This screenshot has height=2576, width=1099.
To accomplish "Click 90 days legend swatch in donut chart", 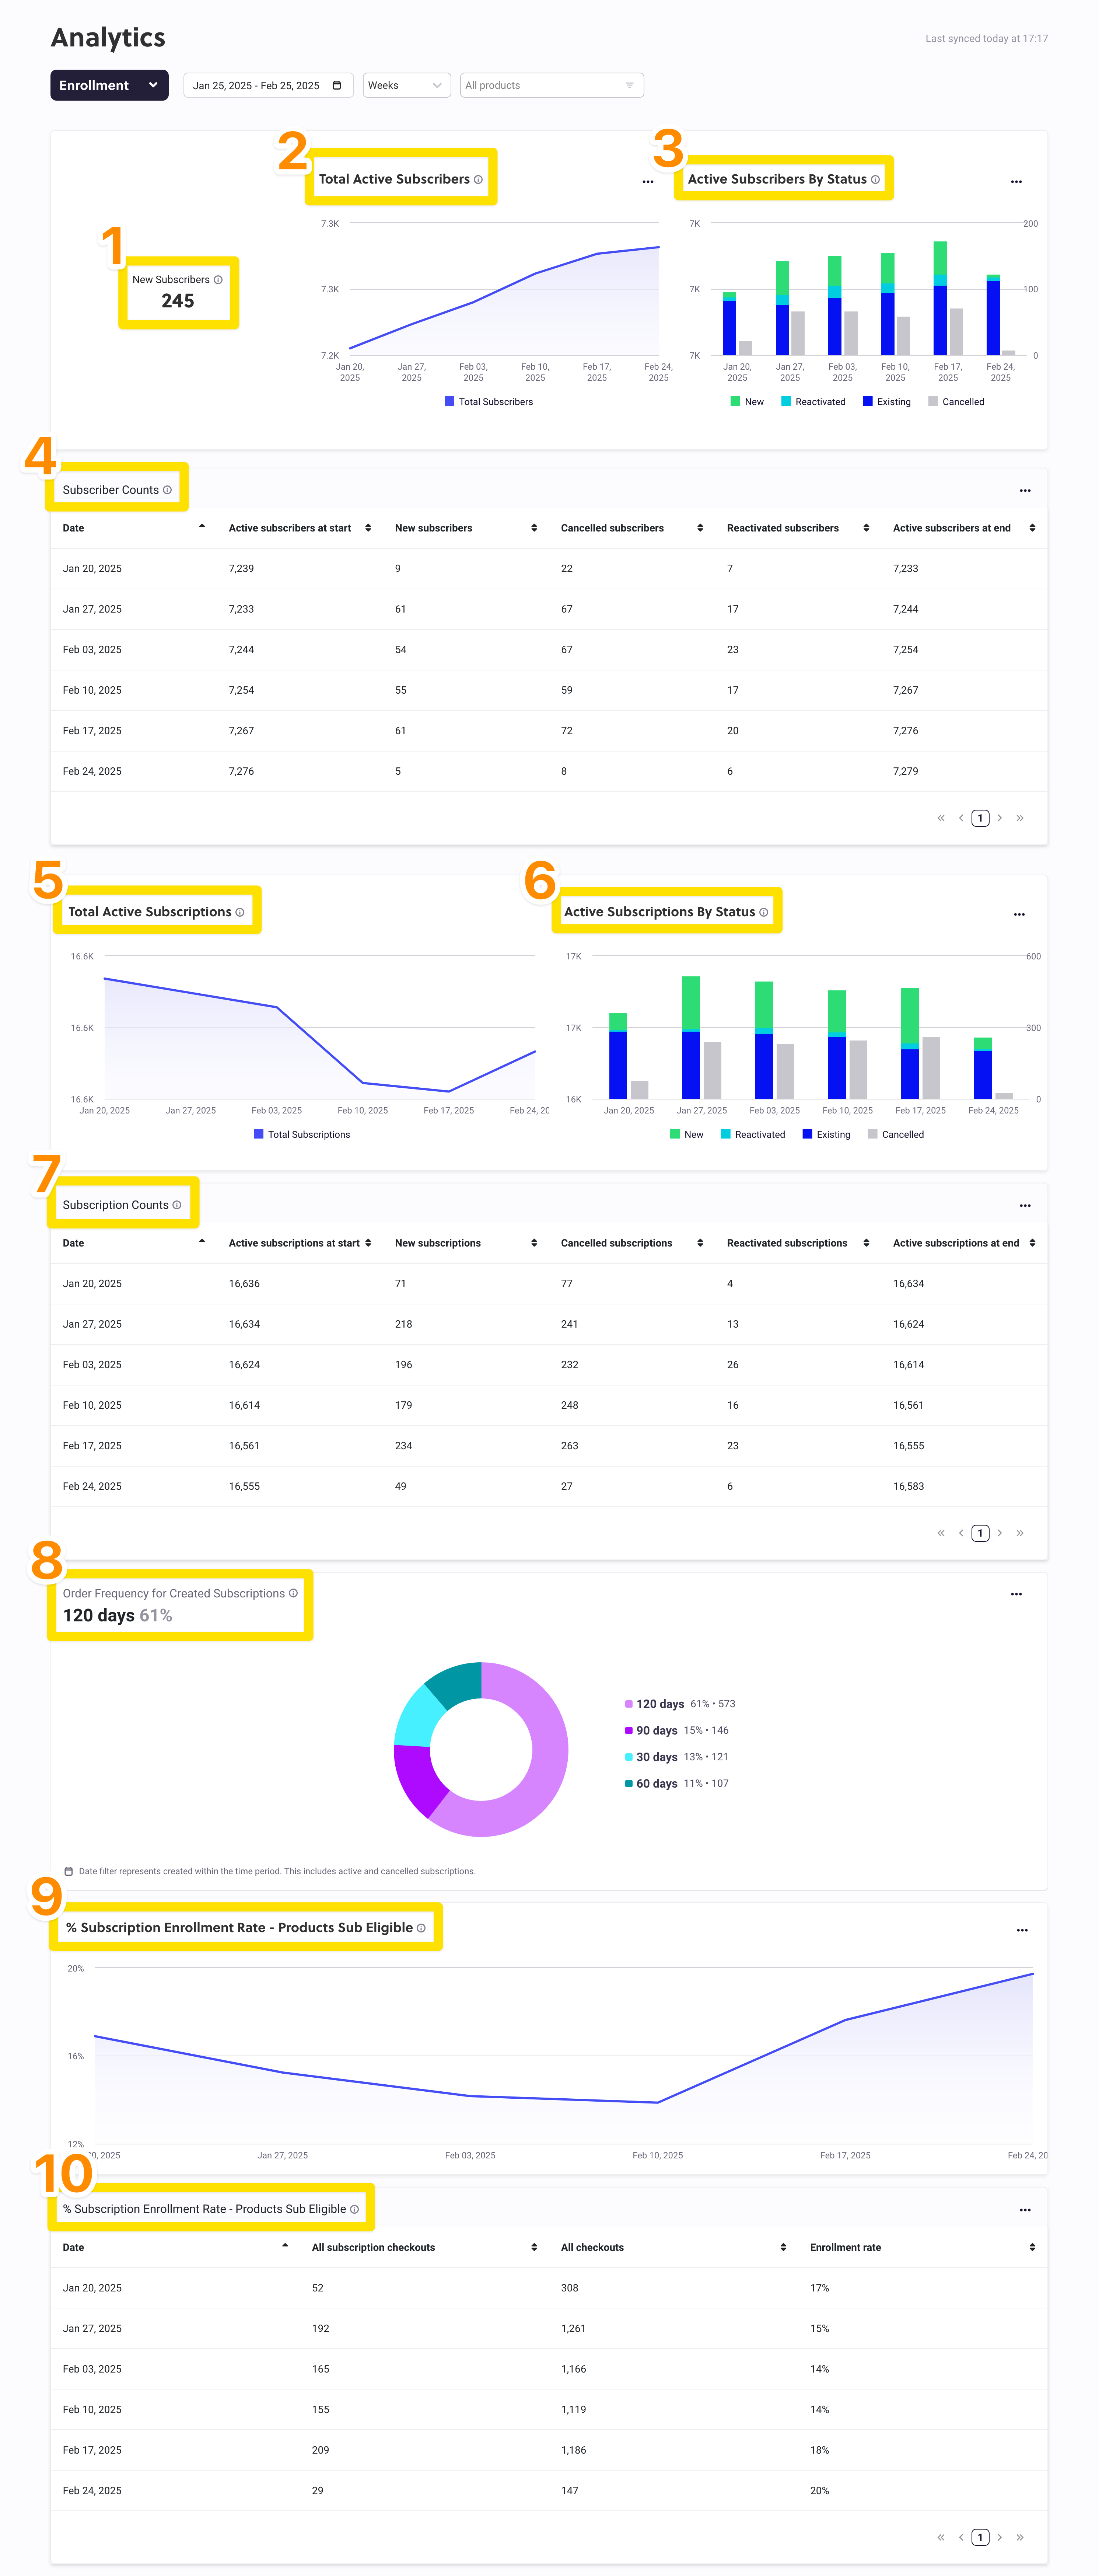I will [629, 1731].
